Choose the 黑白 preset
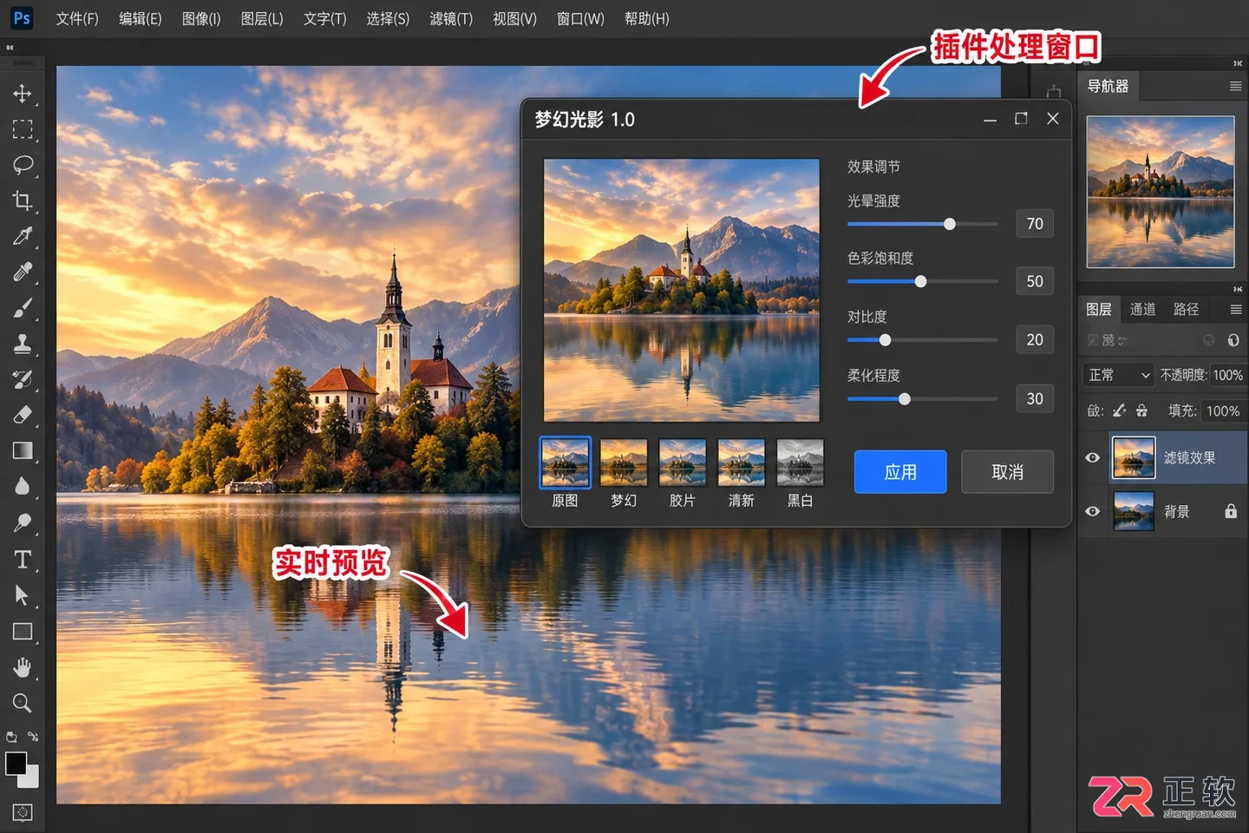The width and height of the screenshot is (1249, 833). (x=800, y=473)
